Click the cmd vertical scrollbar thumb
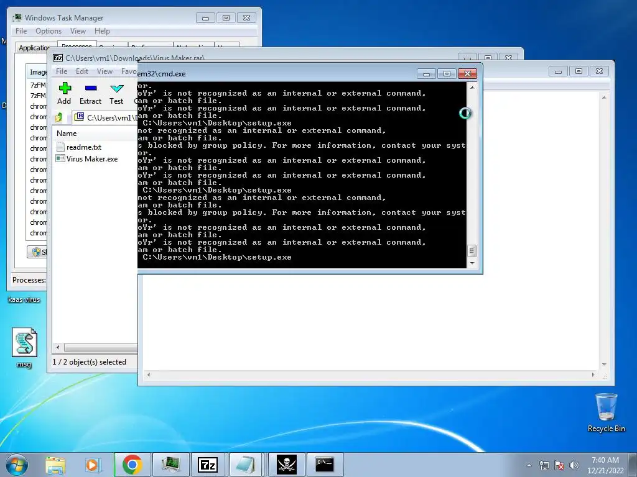637x477 pixels. (472, 251)
